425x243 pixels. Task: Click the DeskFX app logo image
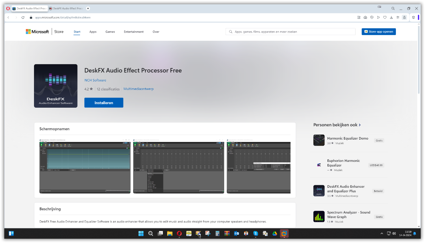tap(56, 86)
